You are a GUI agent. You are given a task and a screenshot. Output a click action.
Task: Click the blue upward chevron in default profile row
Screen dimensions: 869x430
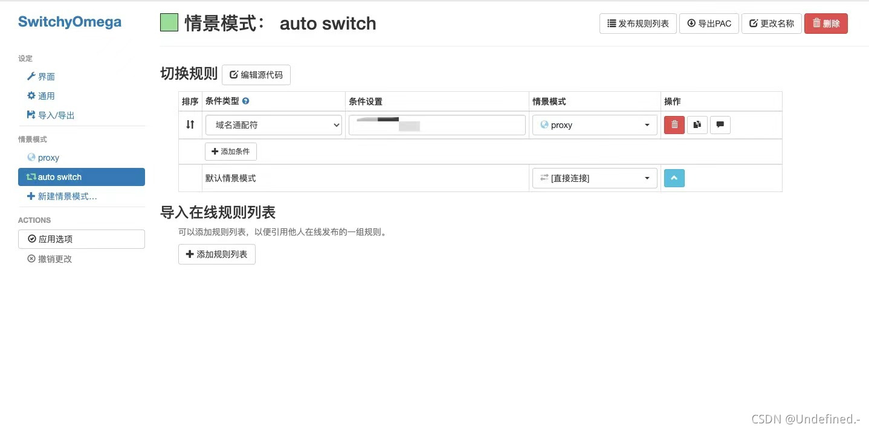(x=674, y=178)
